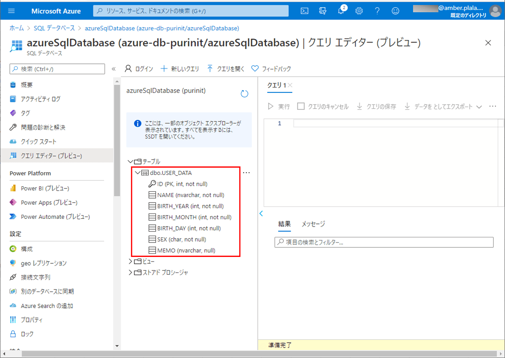505x358 pixels.
Task: Click the 構成 icon
Action: pos(13,249)
